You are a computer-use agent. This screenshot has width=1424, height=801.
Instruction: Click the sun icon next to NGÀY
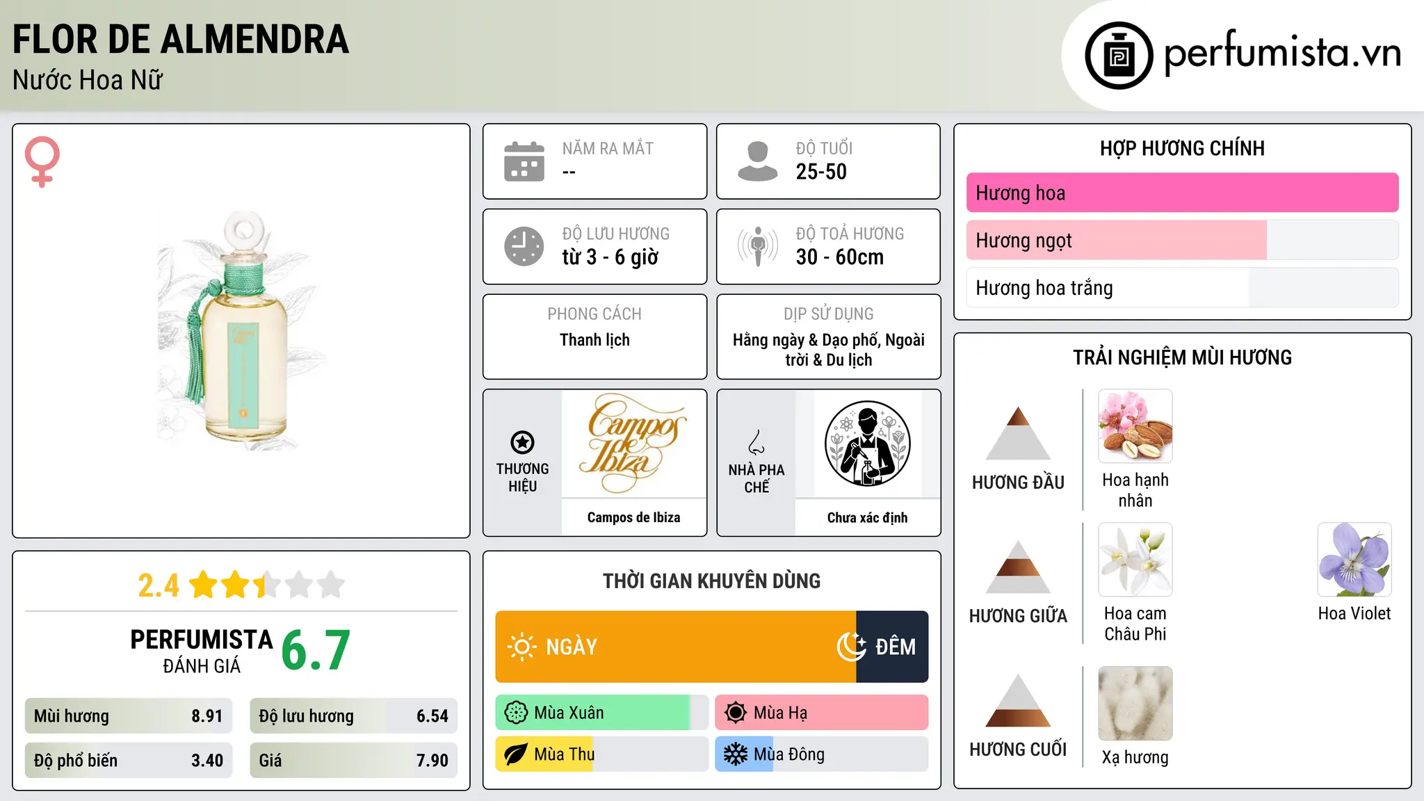click(x=521, y=647)
